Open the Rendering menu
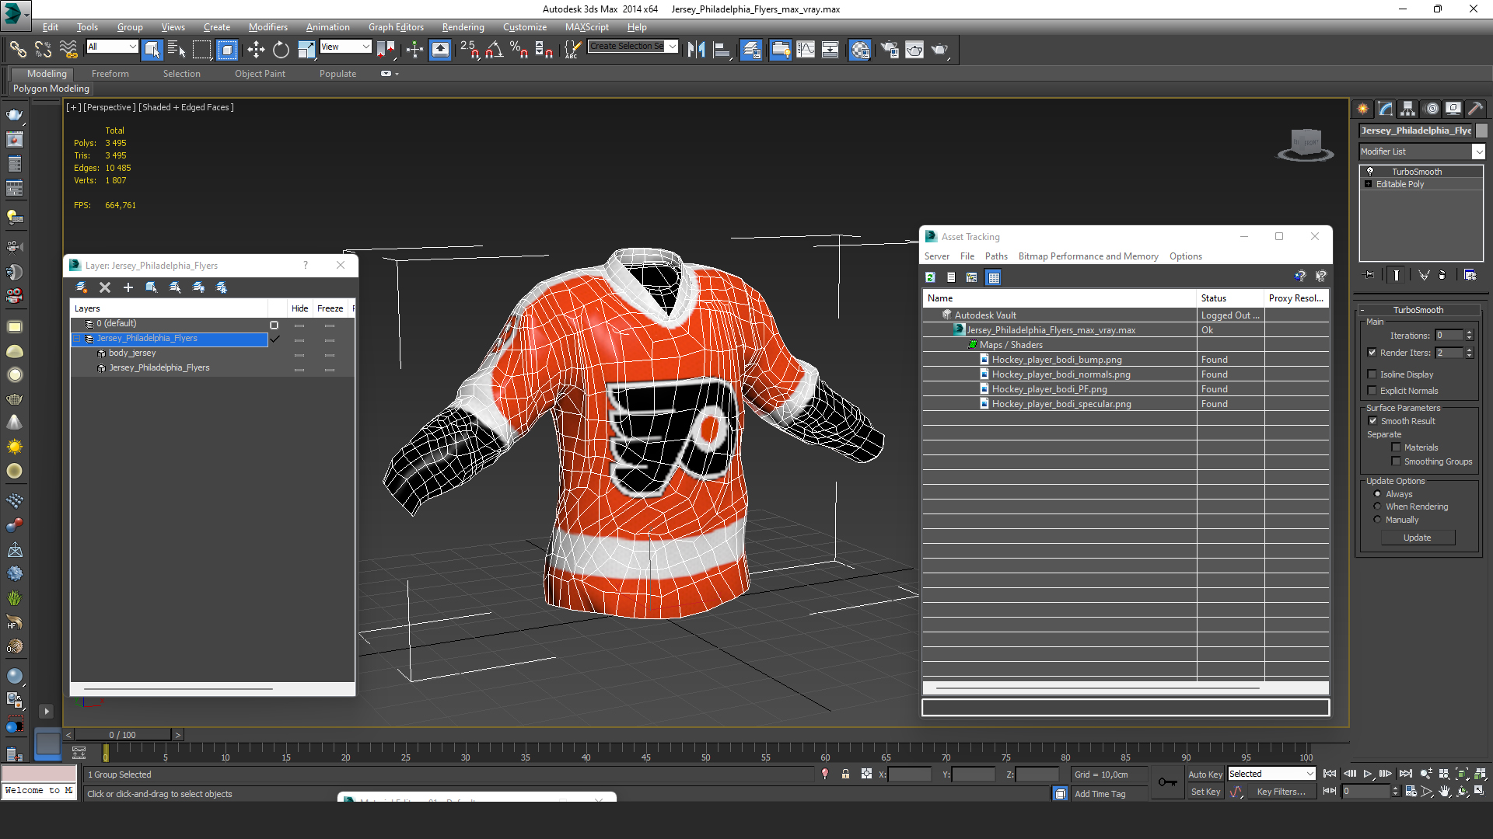This screenshot has height=839, width=1493. [463, 27]
